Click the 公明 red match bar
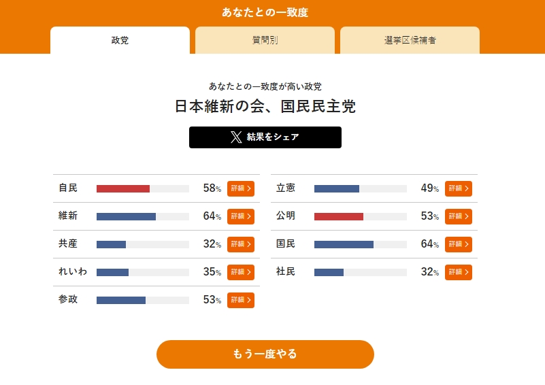Viewport: 545px width, 385px height. [339, 216]
